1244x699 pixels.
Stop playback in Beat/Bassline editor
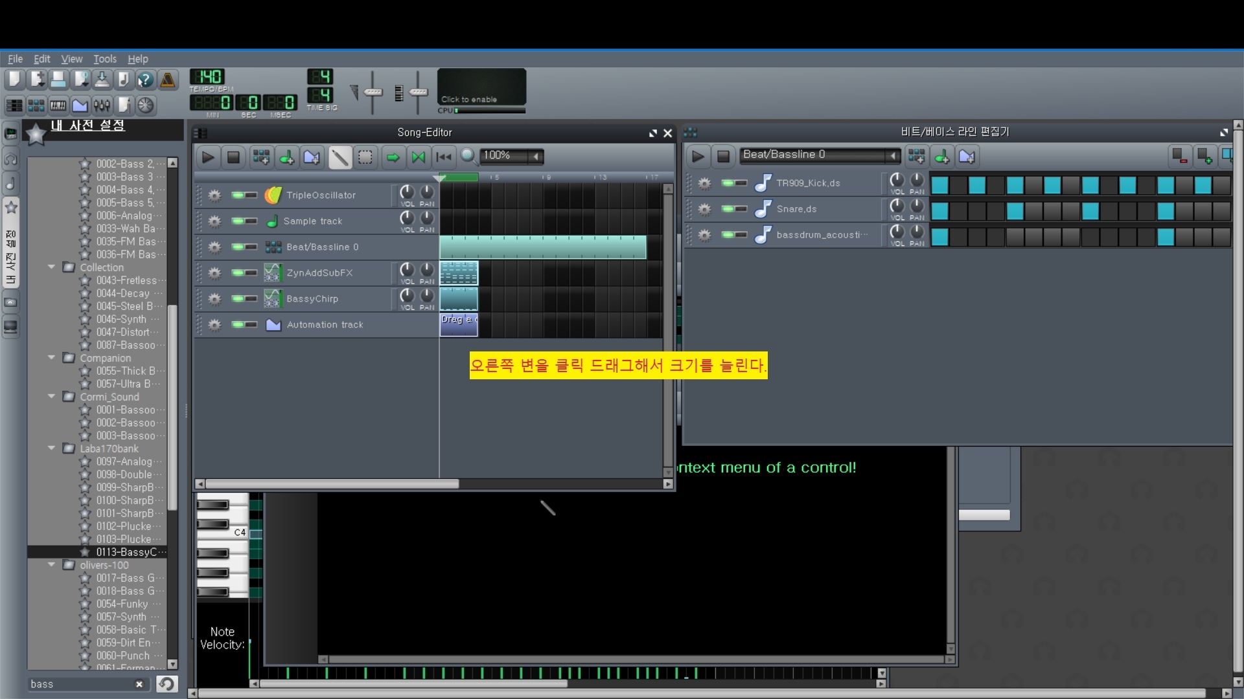[x=723, y=156]
